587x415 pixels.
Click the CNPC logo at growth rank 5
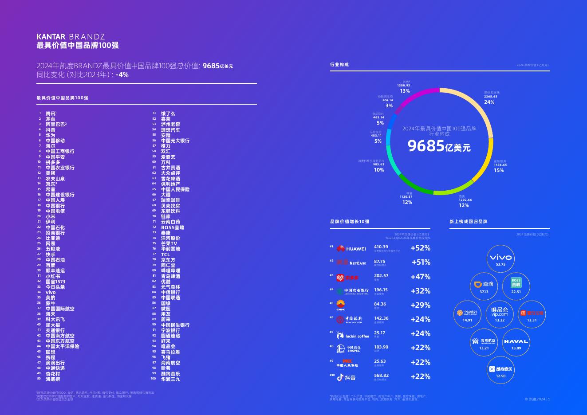click(341, 305)
